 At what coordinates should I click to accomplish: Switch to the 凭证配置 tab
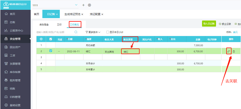coord(95,14)
